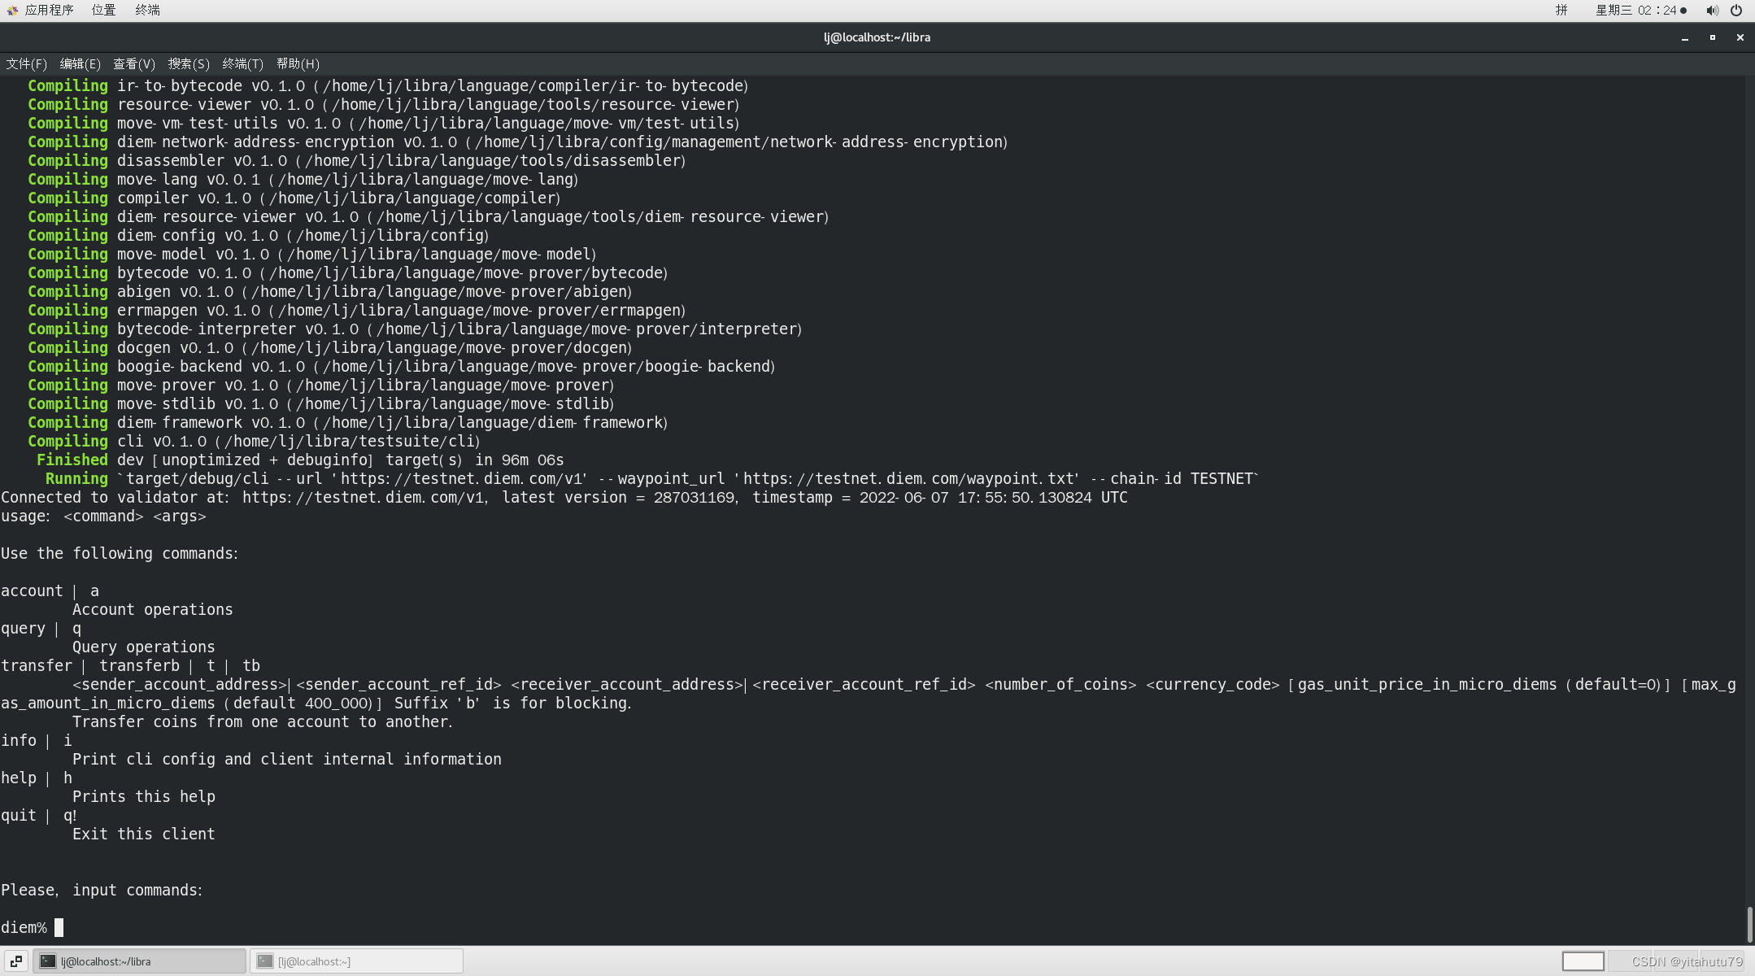This screenshot has width=1755, height=976.
Task: Click the 'Finished dev [unoptimized + debuginfo]' line
Action: coord(300,460)
